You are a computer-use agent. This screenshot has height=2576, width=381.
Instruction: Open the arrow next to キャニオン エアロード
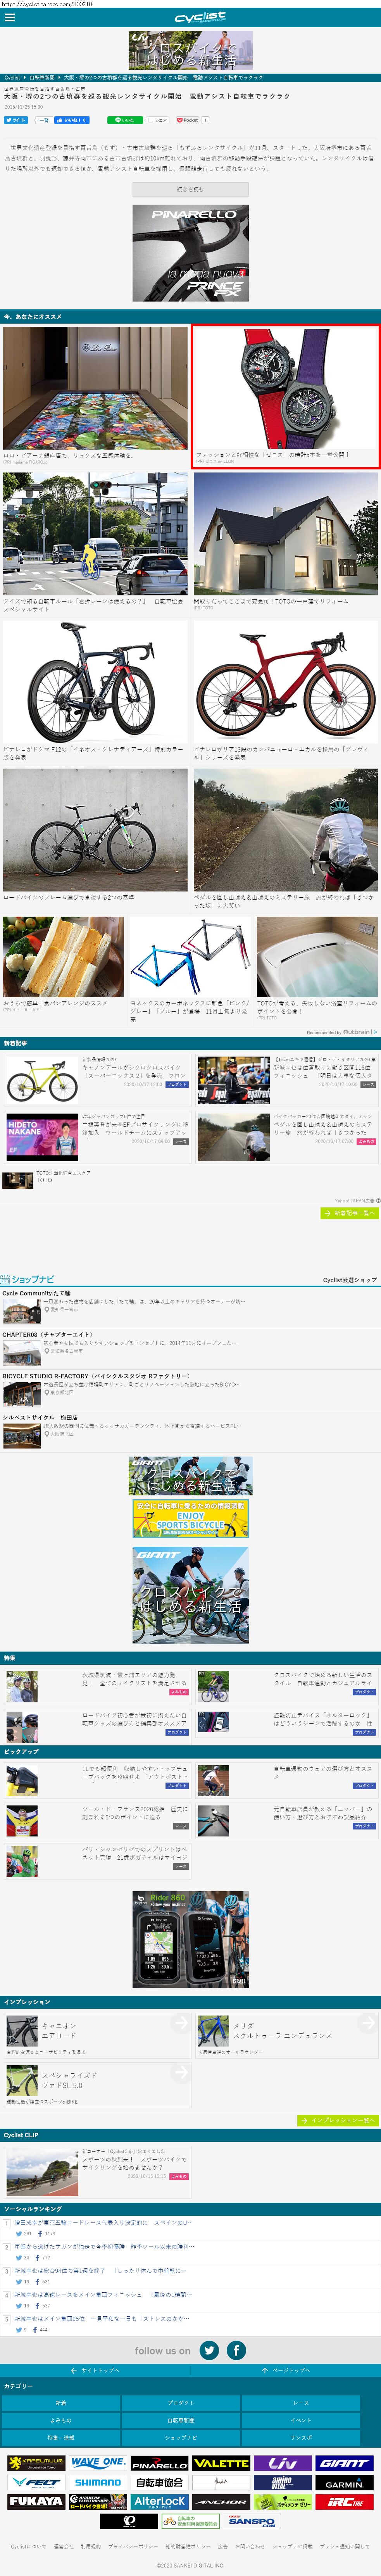(180, 2023)
